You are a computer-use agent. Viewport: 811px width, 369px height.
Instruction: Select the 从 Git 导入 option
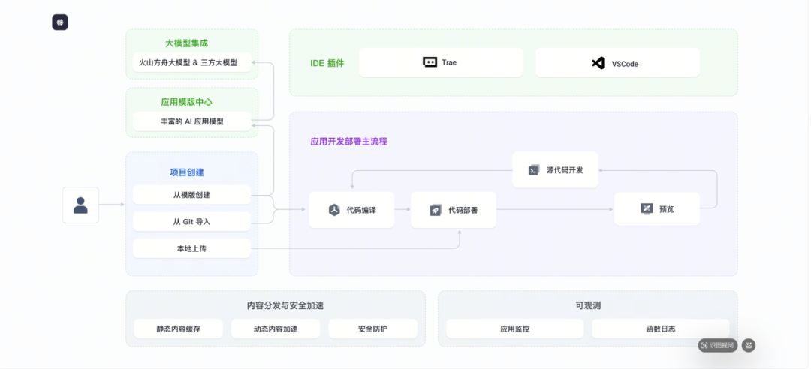pos(192,222)
